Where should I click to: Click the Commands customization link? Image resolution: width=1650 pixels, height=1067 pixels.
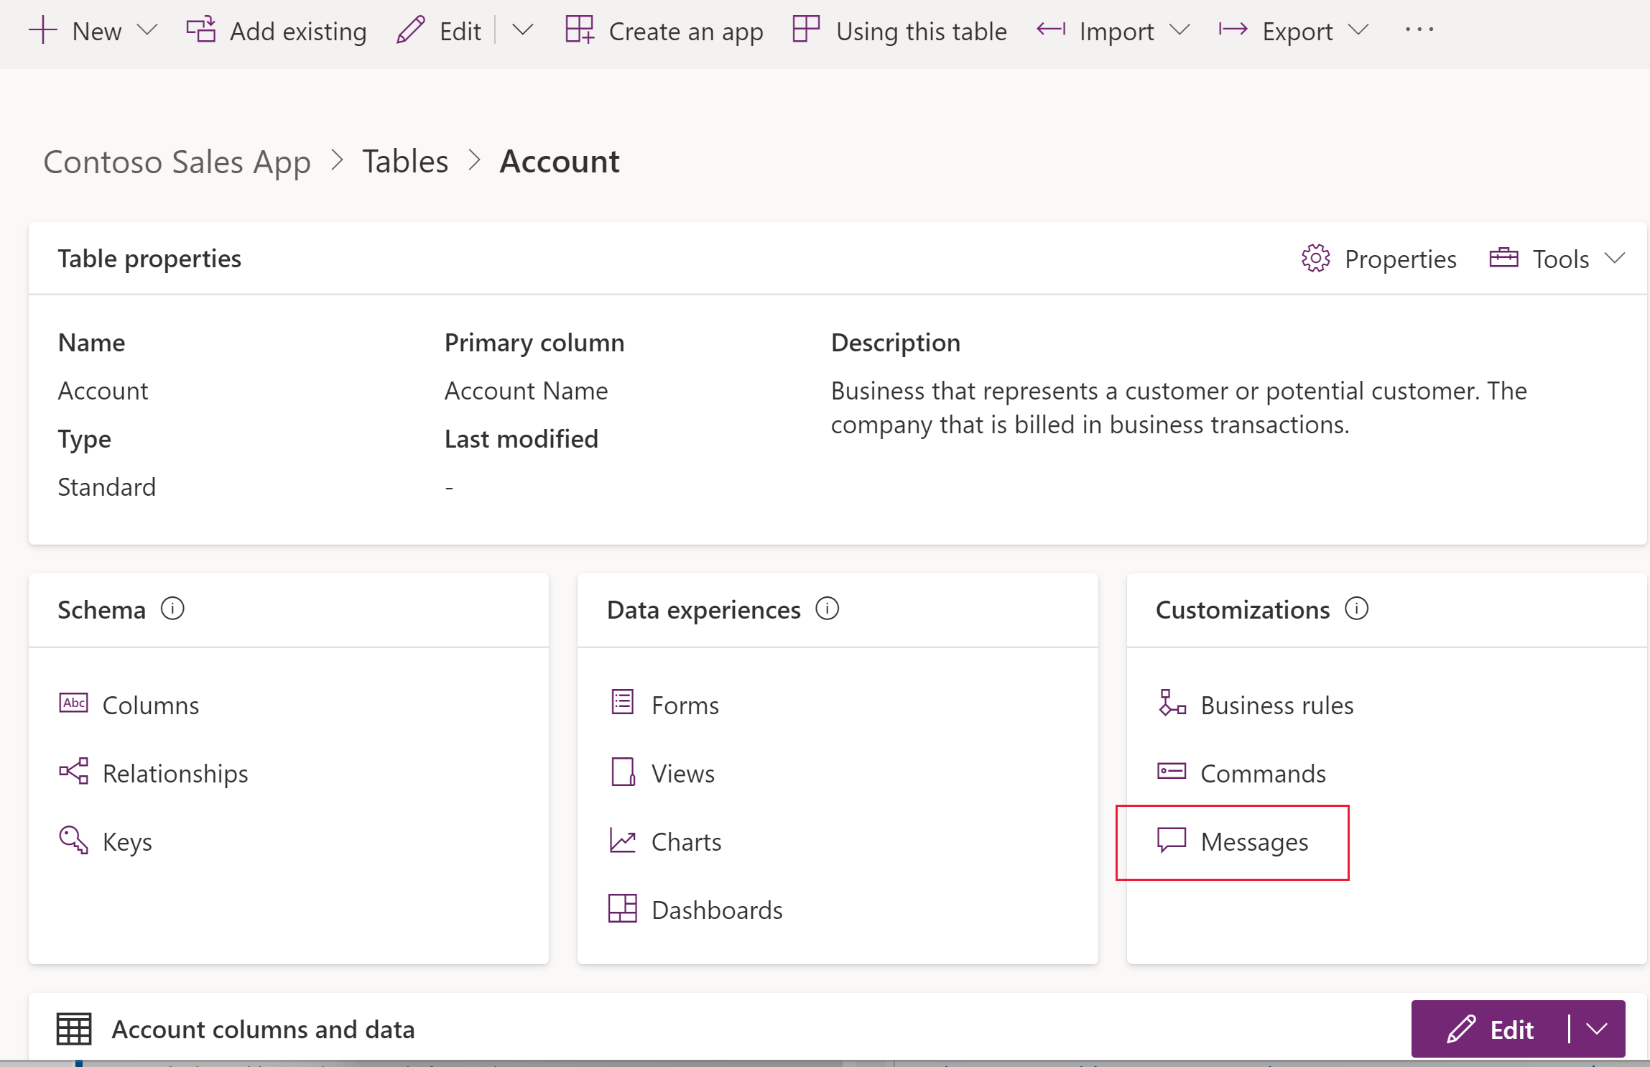[x=1263, y=772]
